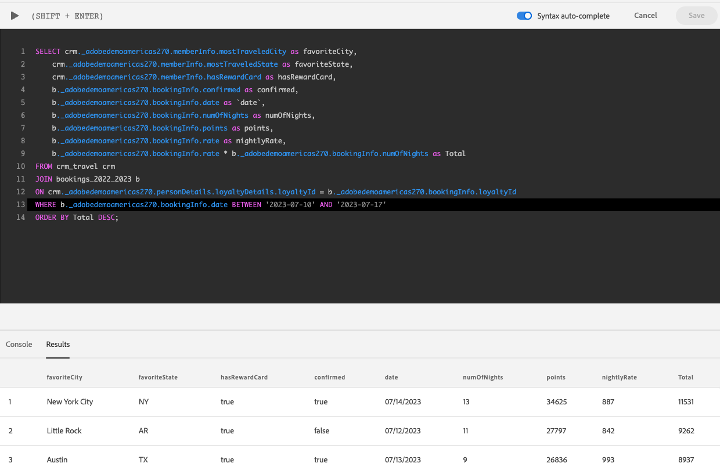Click the Save button
Viewport: 720px width, 474px height.
pos(696,16)
